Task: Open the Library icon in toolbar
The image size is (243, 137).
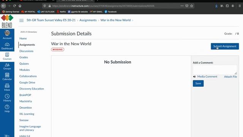Action: (222, 6)
